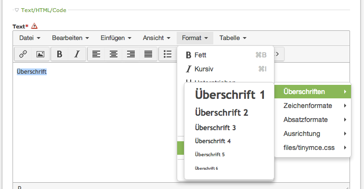Expand the Ausrichtung submenu
Image resolution: width=364 pixels, height=189 pixels.
coord(312,134)
